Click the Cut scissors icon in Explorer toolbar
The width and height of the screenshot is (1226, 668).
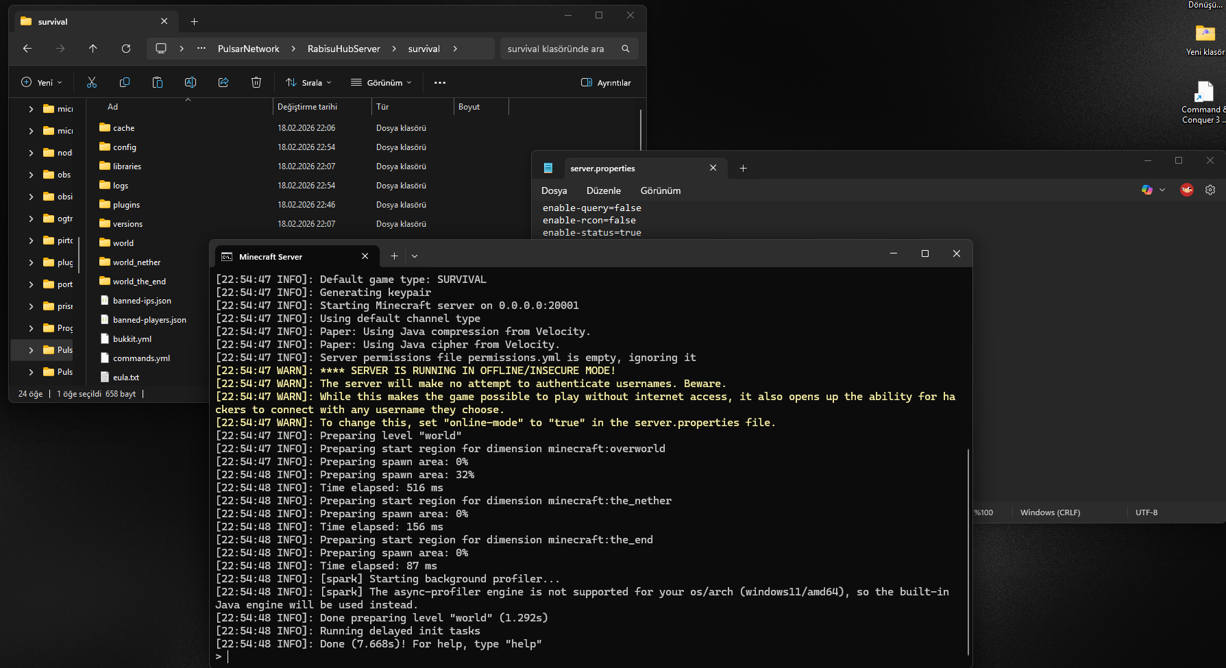click(92, 83)
